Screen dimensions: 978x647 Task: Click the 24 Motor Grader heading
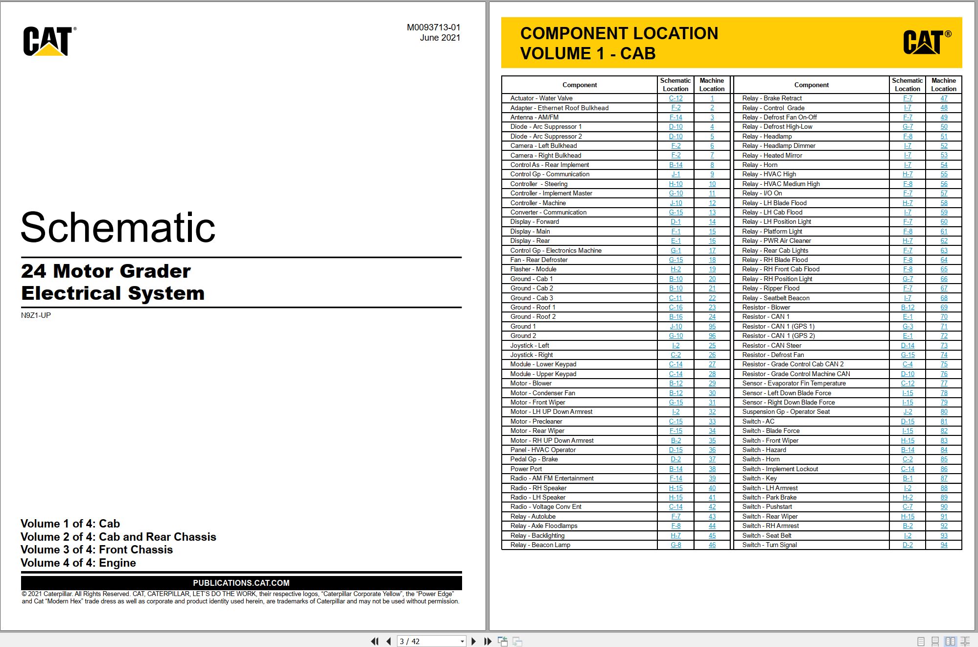point(106,271)
